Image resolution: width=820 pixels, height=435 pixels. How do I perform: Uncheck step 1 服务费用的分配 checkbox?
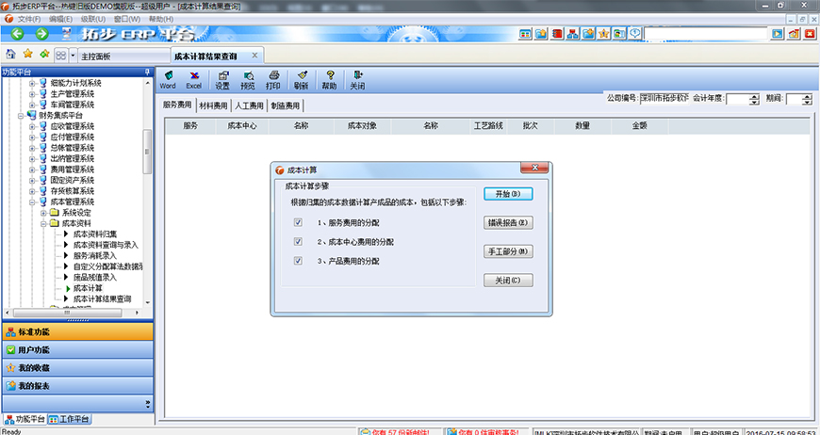click(x=298, y=223)
